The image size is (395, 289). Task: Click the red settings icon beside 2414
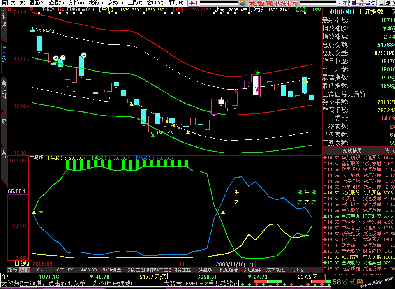click(9, 9)
